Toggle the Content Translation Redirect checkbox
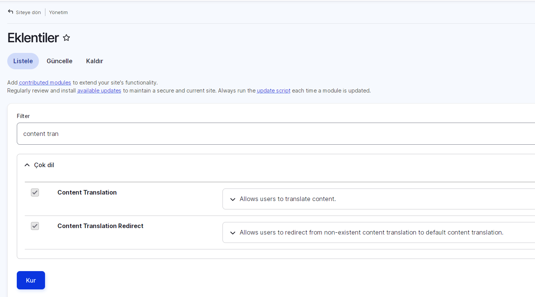535x297 pixels. (35, 226)
